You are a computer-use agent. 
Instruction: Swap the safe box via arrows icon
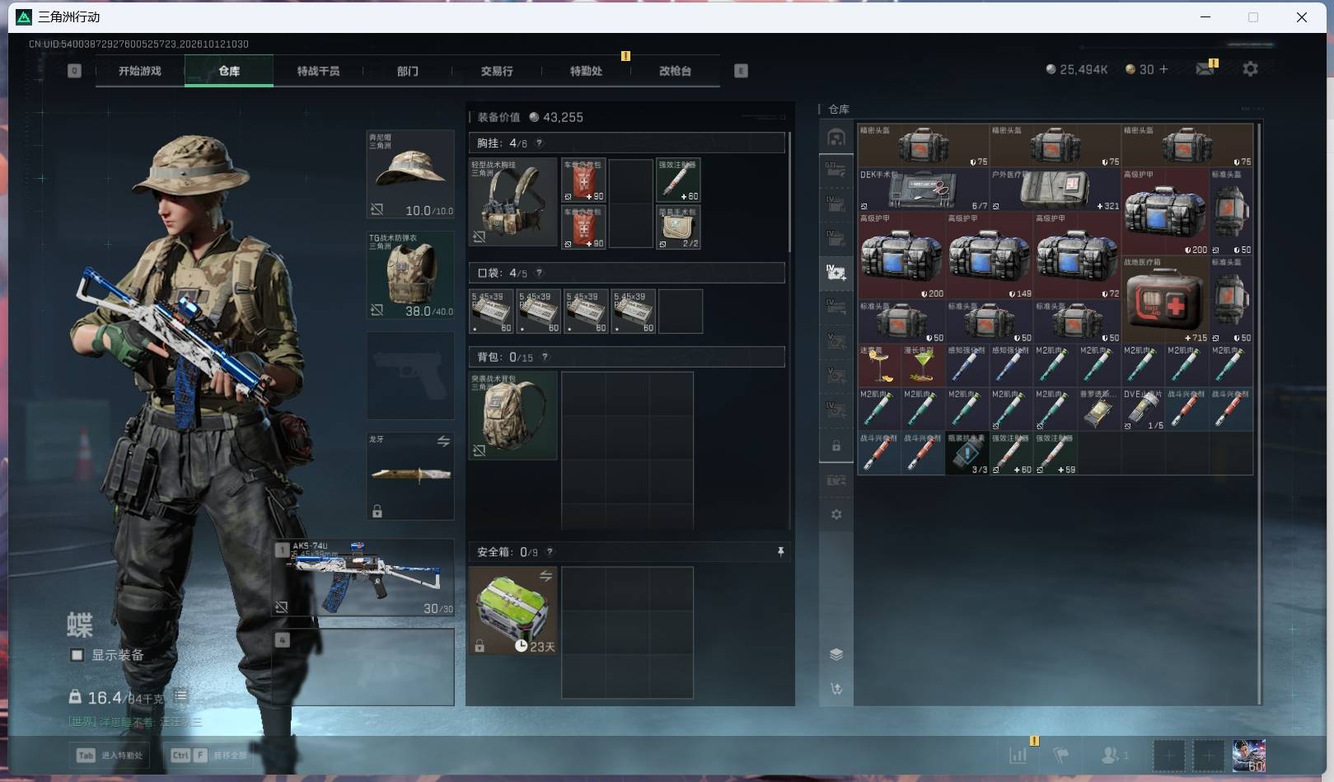coord(545,576)
